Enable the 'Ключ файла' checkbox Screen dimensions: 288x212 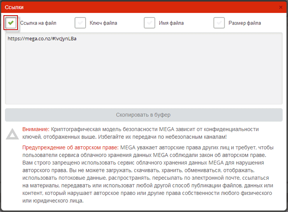pos(80,23)
